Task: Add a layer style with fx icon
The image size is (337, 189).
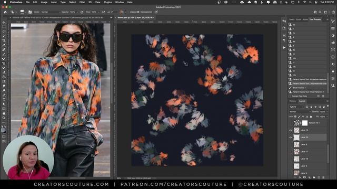Action: [300, 177]
